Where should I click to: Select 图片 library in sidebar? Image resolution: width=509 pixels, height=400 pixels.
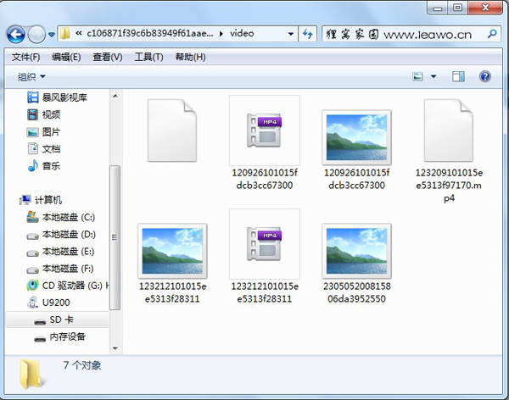click(x=44, y=131)
